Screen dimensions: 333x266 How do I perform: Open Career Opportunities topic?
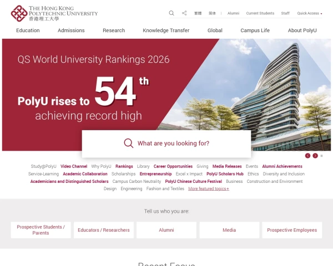click(x=173, y=166)
